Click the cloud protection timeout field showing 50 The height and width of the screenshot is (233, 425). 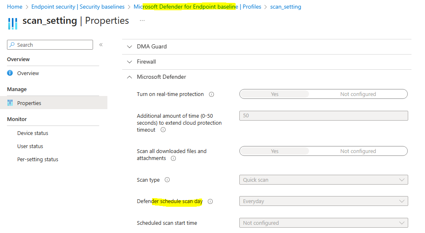[x=324, y=116]
